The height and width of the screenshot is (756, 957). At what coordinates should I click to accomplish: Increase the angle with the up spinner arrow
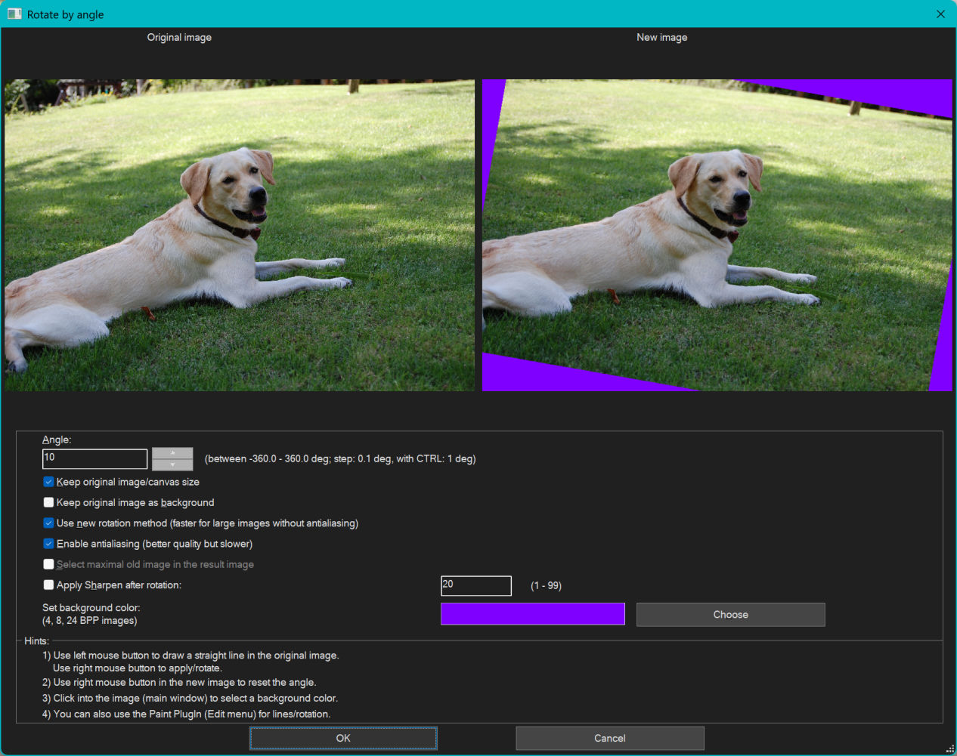click(x=172, y=453)
